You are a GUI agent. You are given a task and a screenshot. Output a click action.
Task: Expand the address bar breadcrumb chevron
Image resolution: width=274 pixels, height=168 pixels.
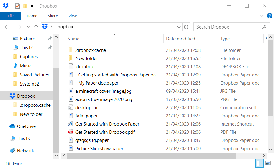tap(51, 27)
